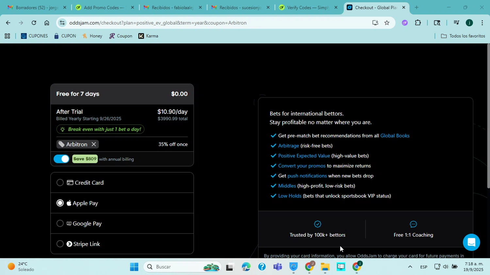The image size is (490, 275).
Task: Click the Free 1:1 Coaching chat icon
Action: [x=413, y=224]
